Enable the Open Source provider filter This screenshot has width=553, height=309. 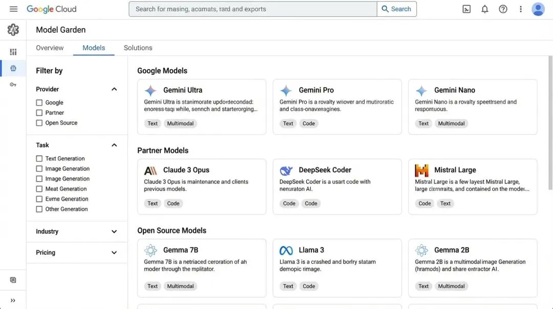(39, 123)
